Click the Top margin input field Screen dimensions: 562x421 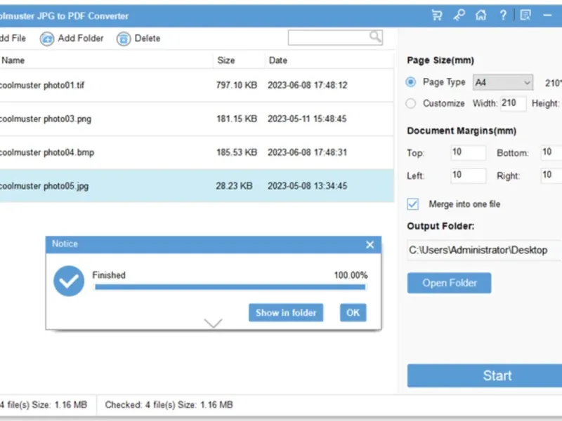pyautogui.click(x=468, y=152)
